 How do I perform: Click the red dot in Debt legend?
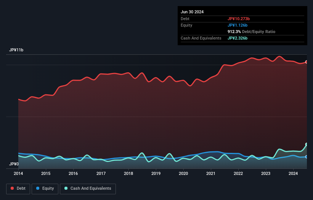12,188
